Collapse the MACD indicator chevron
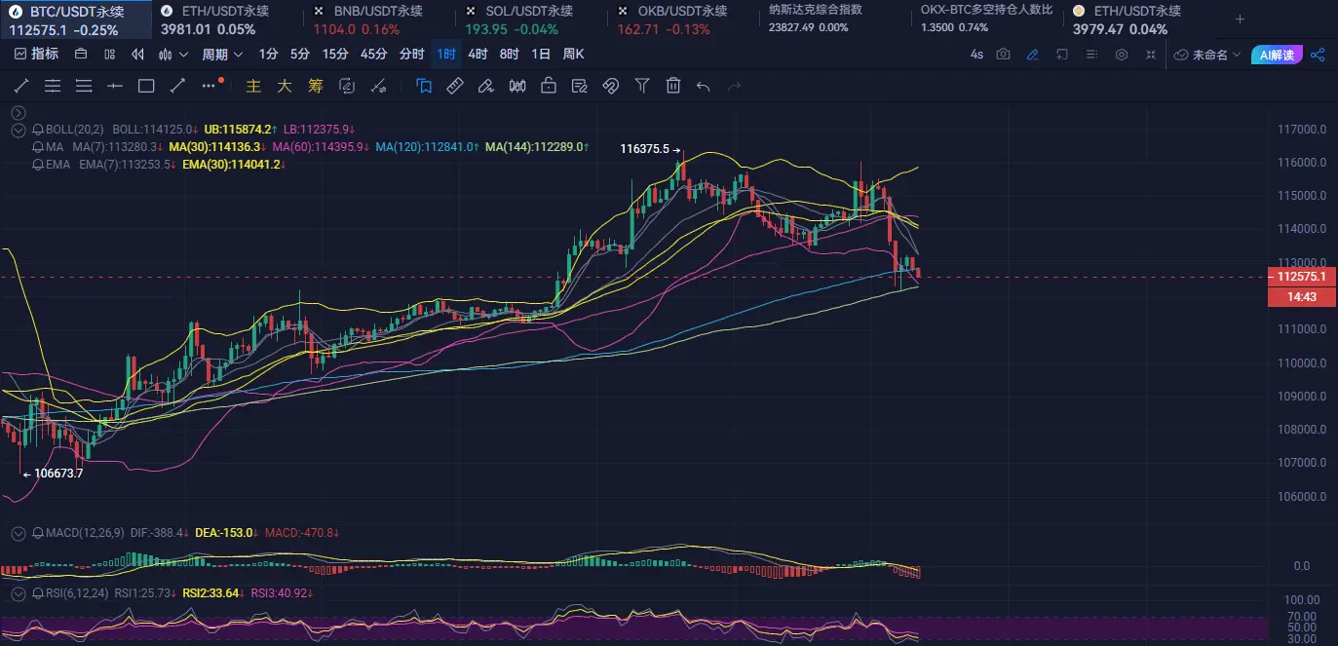Image resolution: width=1338 pixels, height=646 pixels. click(18, 533)
